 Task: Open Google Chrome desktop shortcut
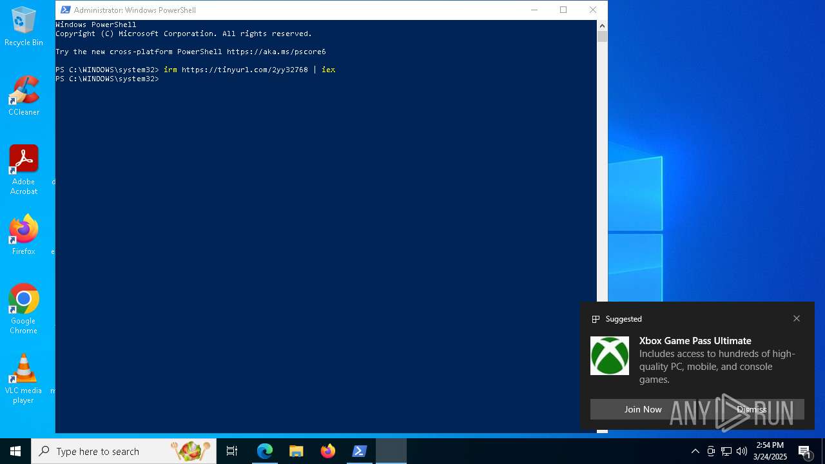pyautogui.click(x=24, y=309)
